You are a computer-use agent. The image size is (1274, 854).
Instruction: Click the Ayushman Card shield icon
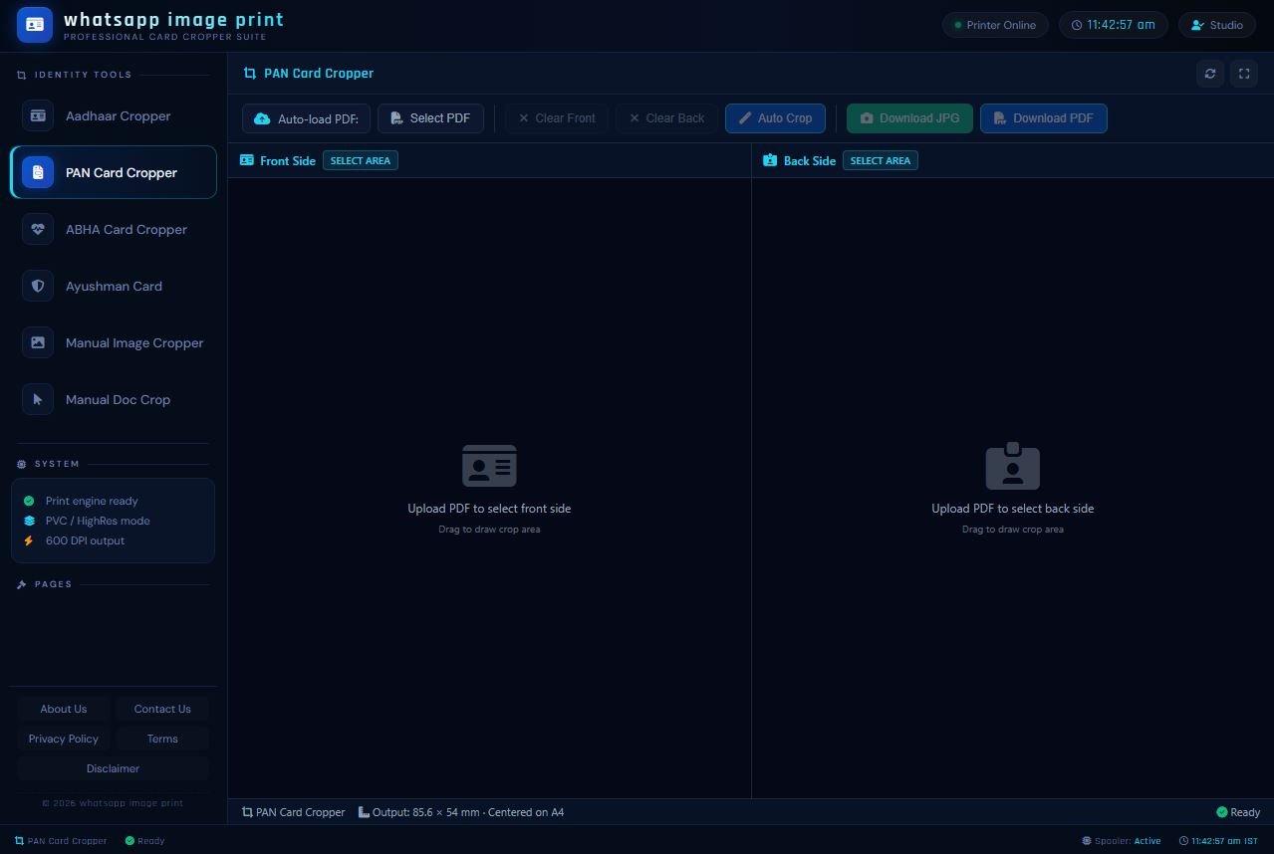[38, 286]
